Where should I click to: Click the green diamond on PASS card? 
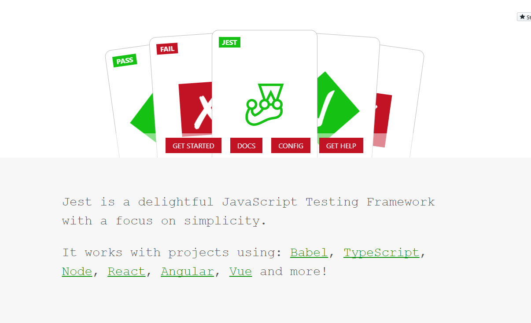click(x=142, y=120)
